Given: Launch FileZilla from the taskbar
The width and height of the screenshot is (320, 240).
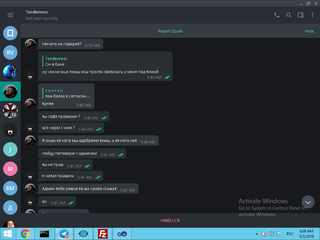Looking at the screenshot, I should (x=103, y=234).
